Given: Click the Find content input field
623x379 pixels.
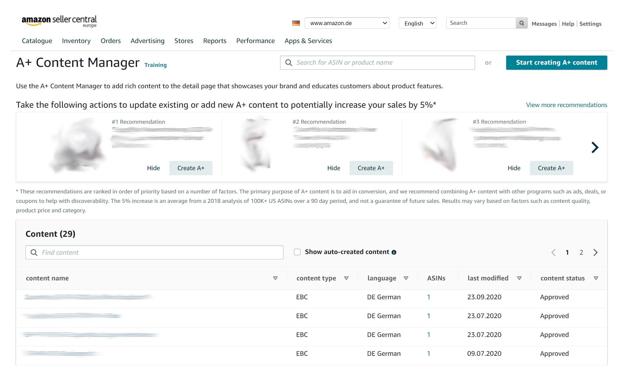Looking at the screenshot, I should [x=154, y=252].
